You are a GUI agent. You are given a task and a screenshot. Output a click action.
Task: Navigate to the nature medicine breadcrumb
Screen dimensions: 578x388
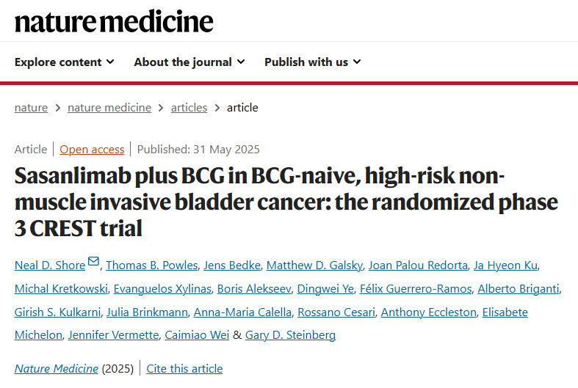[109, 107]
